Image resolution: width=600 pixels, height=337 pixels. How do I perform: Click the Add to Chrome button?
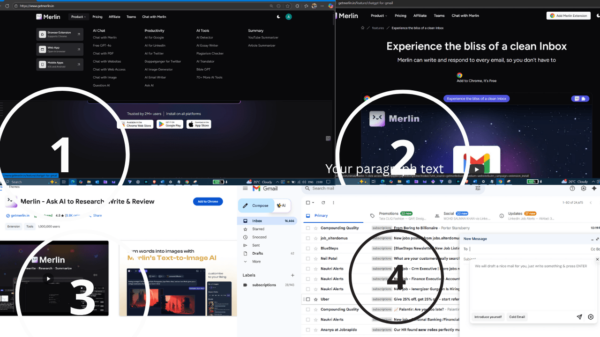(x=208, y=201)
